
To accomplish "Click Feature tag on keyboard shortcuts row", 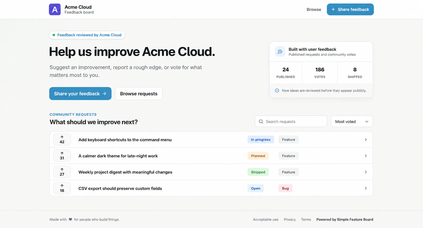I will point(288,140).
